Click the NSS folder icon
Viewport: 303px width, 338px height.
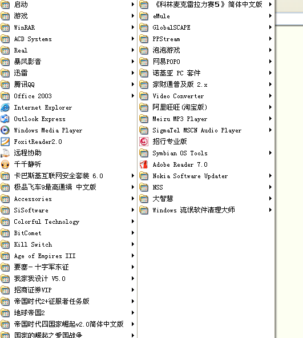tap(144, 187)
